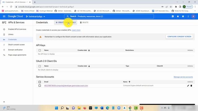Open Library in sidebar

[11, 34]
